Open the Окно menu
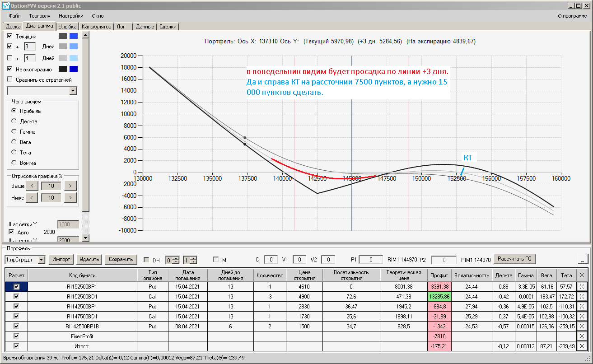 98,16
